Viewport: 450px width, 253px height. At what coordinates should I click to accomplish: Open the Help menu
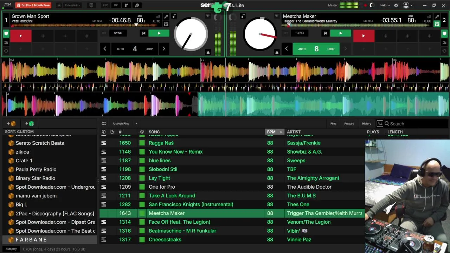(385, 5)
